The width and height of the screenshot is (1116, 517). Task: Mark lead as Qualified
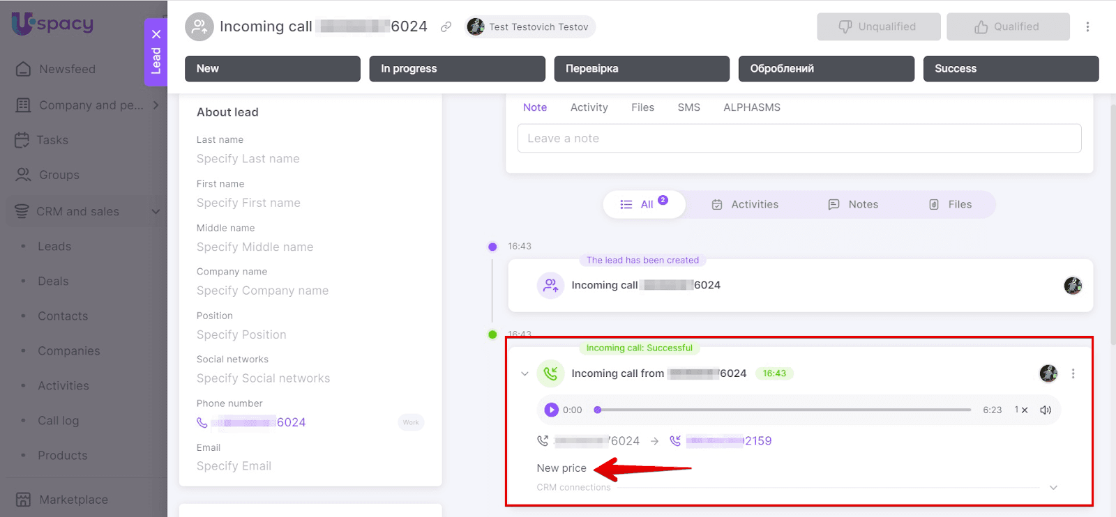coord(1007,27)
